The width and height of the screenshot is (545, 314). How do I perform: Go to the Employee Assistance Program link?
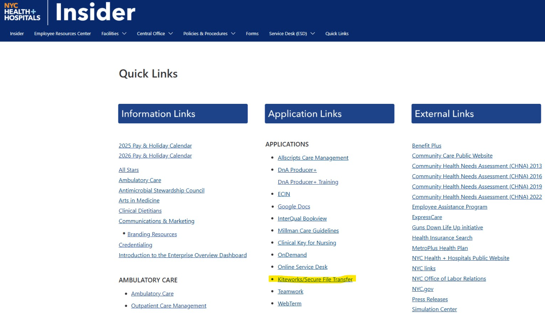tap(449, 207)
